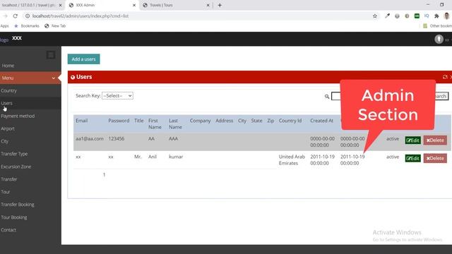Click the green extension icon in toolbar

click(417, 16)
